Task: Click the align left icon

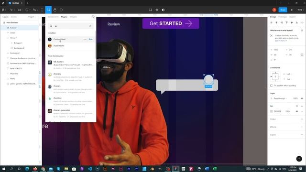Action: [x=272, y=22]
